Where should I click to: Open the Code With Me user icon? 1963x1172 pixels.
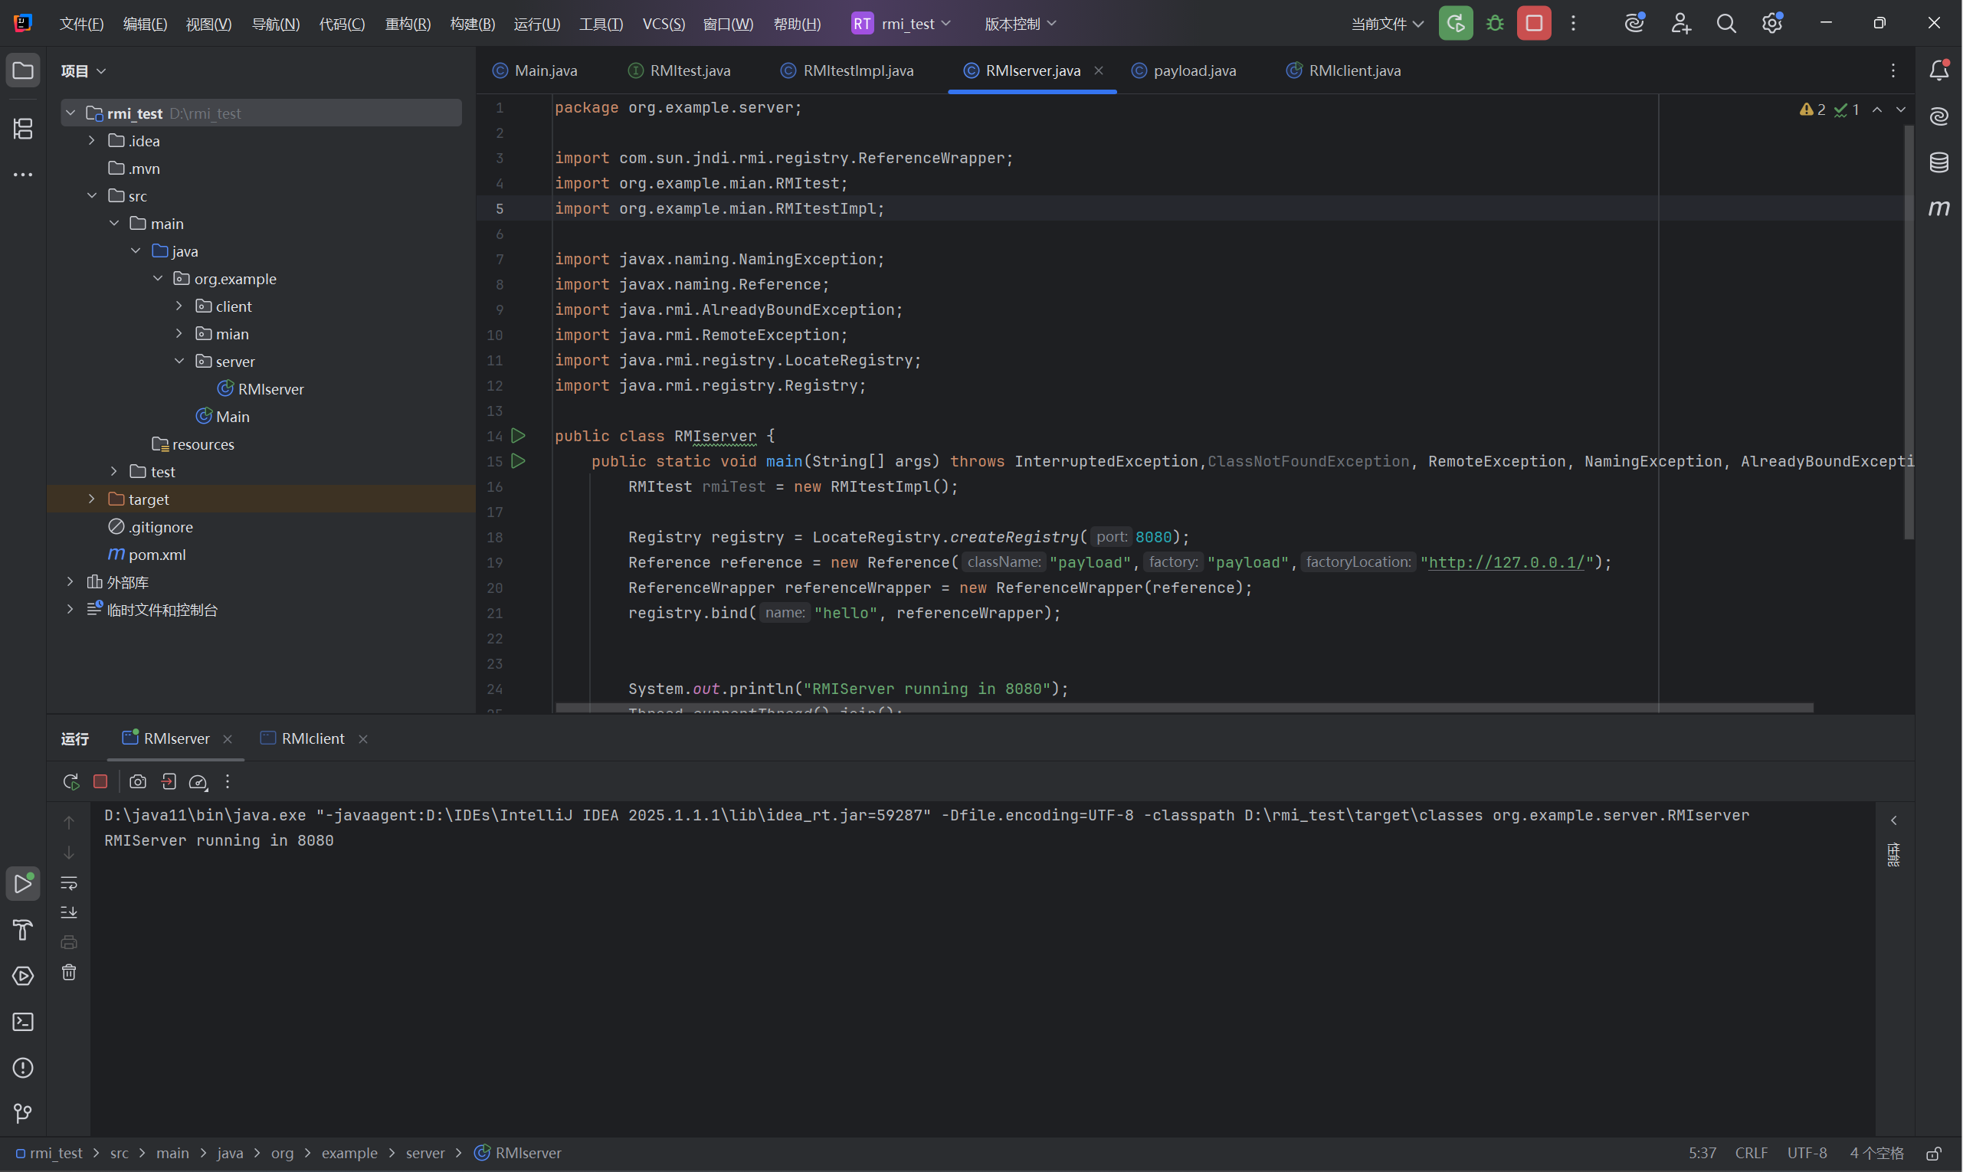tap(1680, 24)
